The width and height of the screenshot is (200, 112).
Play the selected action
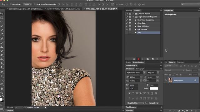coord(143,59)
